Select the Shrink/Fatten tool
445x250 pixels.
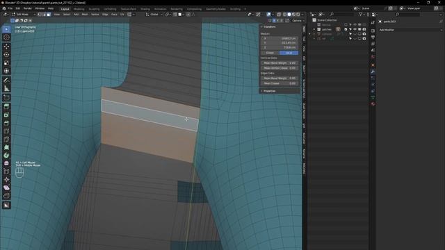click(6, 180)
